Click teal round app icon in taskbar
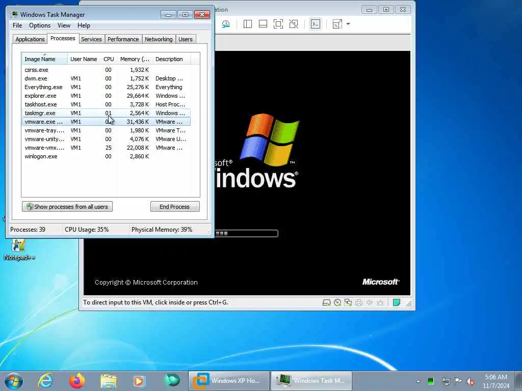 172,380
